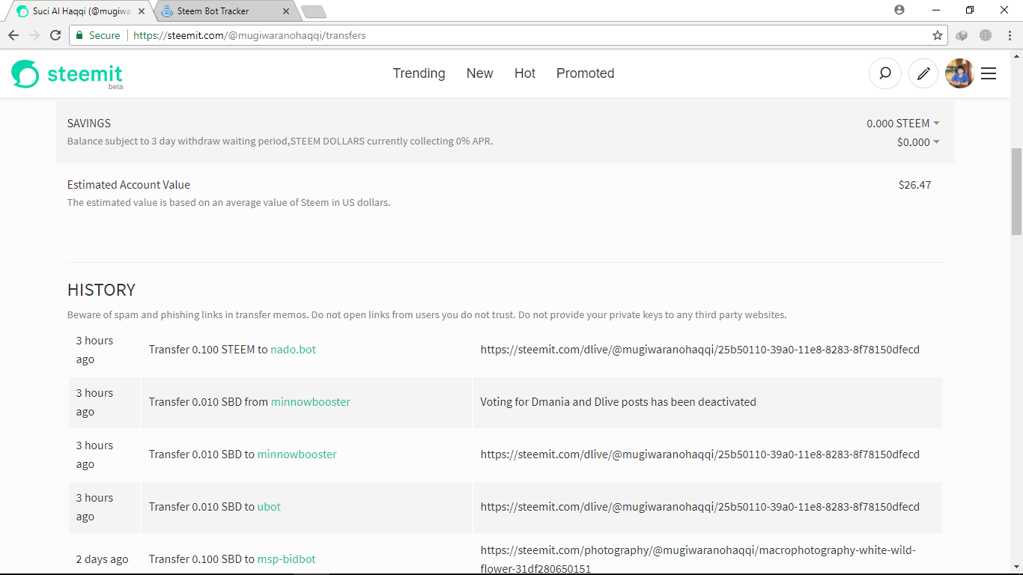This screenshot has width=1023, height=575.
Task: Open the minnowbooster account link
Action: tap(310, 401)
